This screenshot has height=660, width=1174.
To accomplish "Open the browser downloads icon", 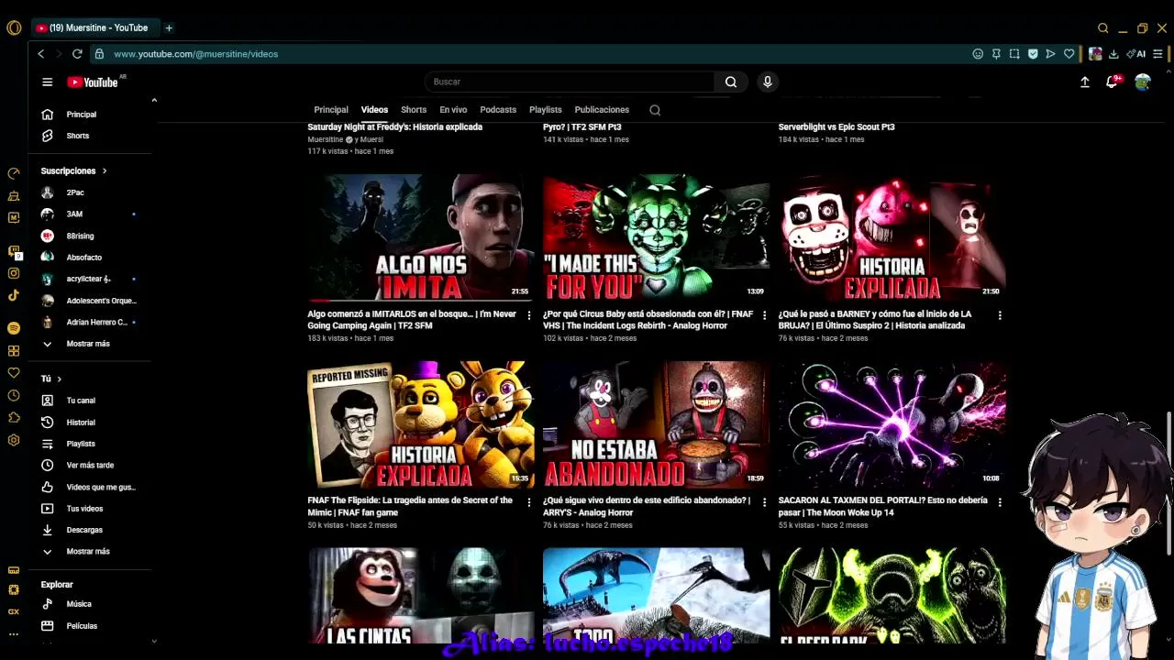I will [x=1113, y=54].
